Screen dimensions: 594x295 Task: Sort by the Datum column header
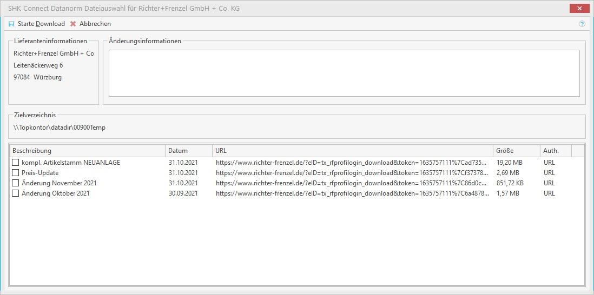pyautogui.click(x=189, y=151)
